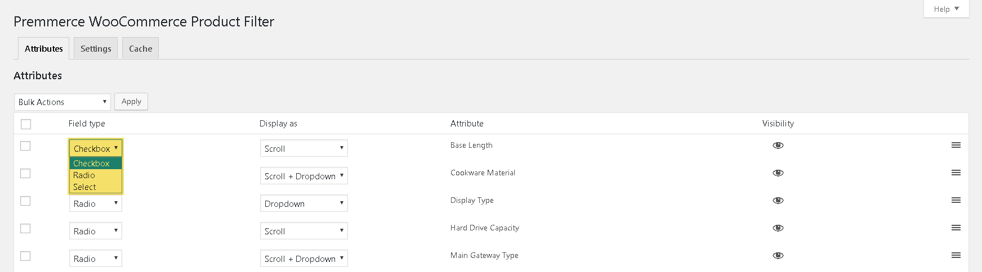Check the Hard Drive Capacity row checkbox

pyautogui.click(x=25, y=229)
